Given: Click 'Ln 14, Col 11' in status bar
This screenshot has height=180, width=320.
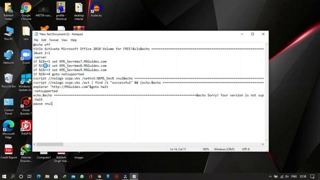Looking at the screenshot, I should coord(178,149).
